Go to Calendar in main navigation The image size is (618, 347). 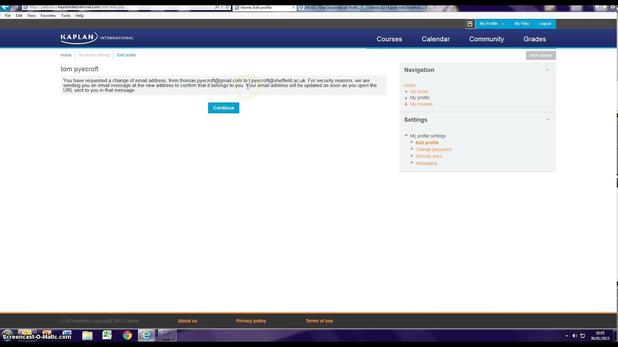tap(435, 39)
